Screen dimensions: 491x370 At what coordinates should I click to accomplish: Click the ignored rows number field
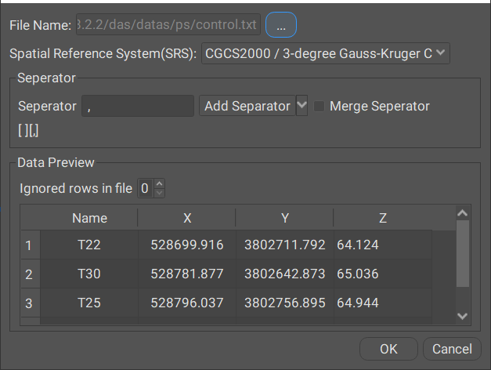pos(146,188)
